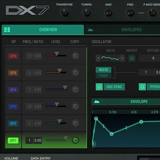This screenshot has width=160, height=160.
Task: Click the 0.25 time ruler label
Action: (134, 112)
